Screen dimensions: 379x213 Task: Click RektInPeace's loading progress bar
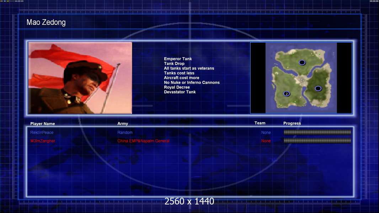click(x=317, y=132)
